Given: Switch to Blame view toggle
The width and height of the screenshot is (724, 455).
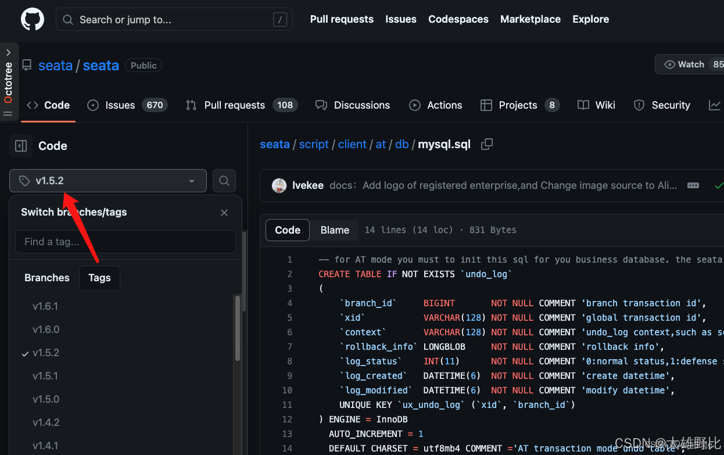Looking at the screenshot, I should click(x=335, y=230).
